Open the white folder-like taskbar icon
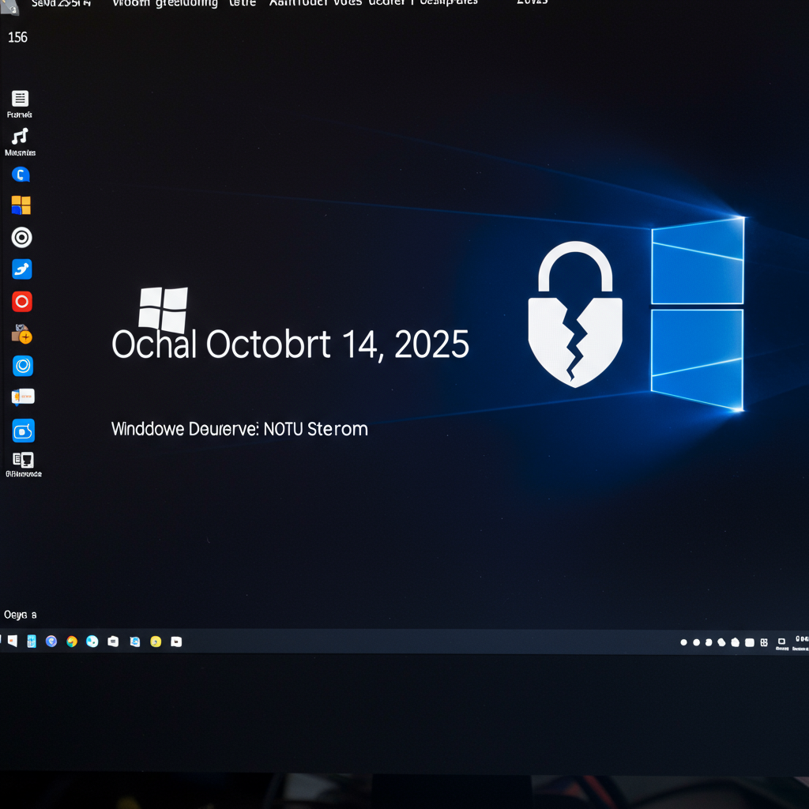 pos(113,642)
